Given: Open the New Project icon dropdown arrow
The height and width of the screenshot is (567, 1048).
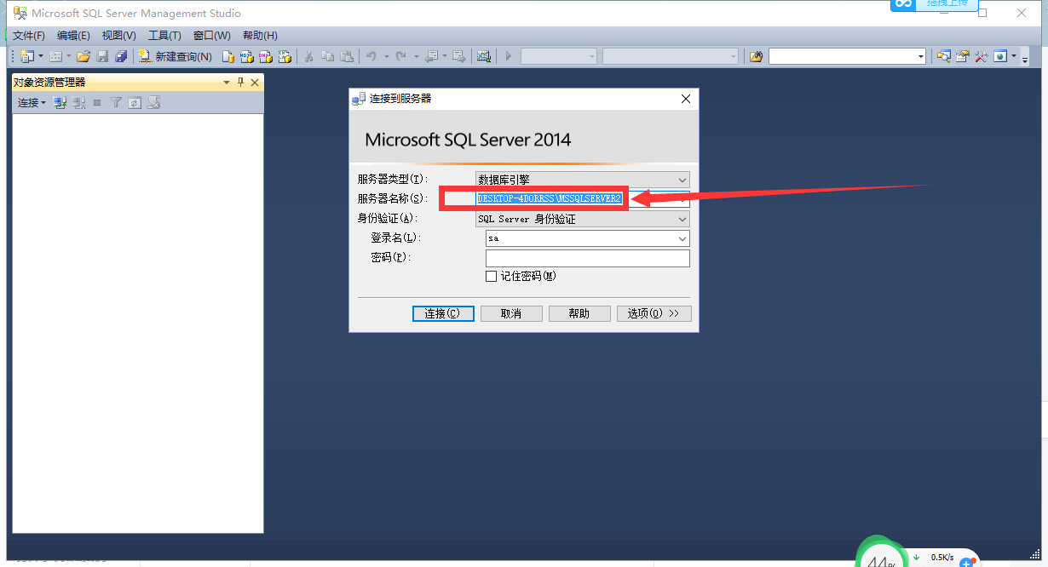Looking at the screenshot, I should [x=40, y=56].
